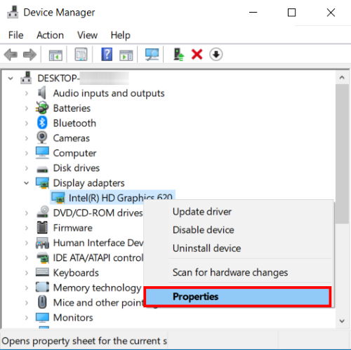The image size is (351, 350).
Task: Expand Audio inputs and outputs
Action: (x=27, y=93)
